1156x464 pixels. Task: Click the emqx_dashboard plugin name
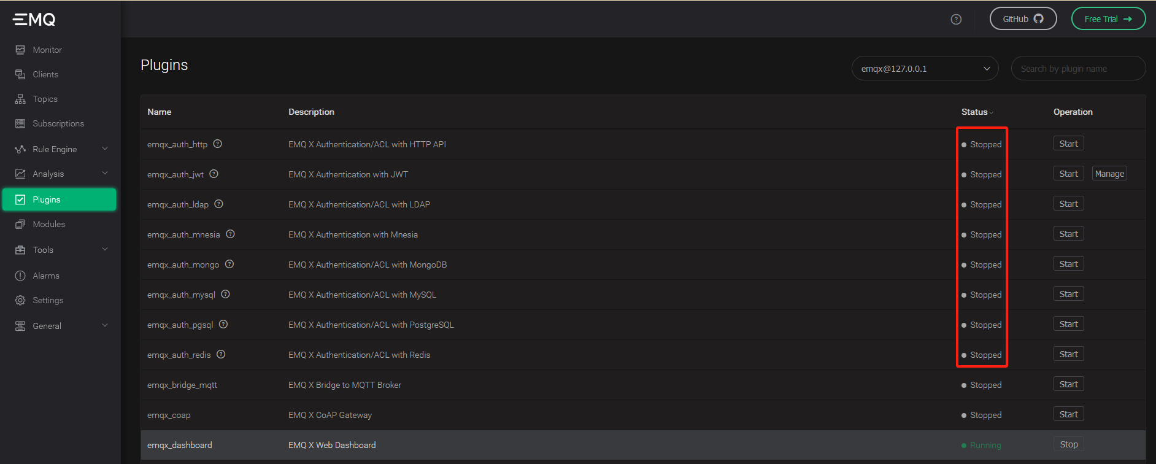(x=180, y=445)
